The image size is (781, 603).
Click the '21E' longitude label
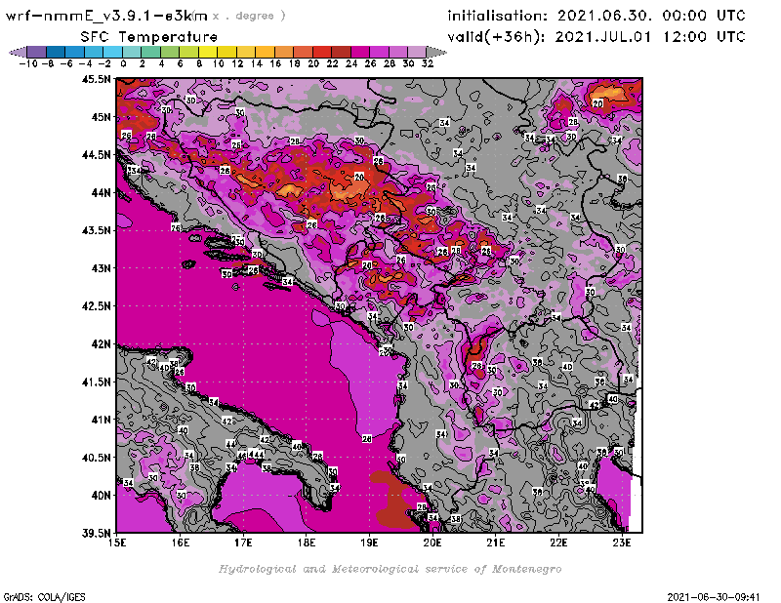point(496,543)
